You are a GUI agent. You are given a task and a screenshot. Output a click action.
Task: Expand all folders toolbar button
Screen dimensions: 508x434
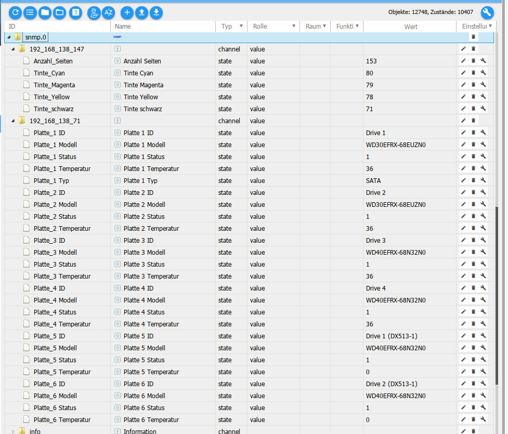[60, 12]
